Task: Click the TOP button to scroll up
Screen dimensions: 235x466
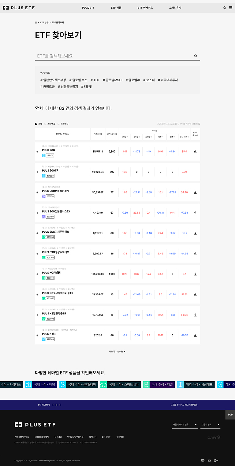Action: 230,414
